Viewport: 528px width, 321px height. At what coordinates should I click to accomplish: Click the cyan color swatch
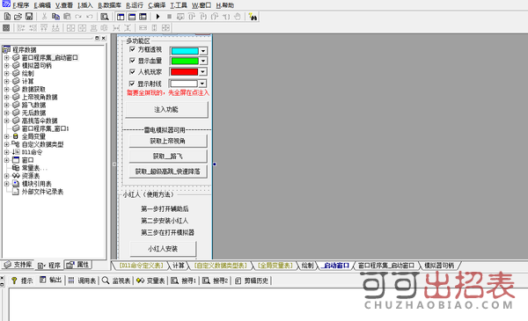[185, 51]
